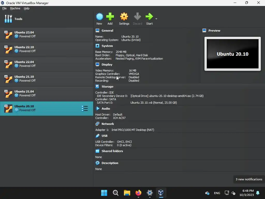Click the Network section header
265x199 pixels.
point(108,124)
